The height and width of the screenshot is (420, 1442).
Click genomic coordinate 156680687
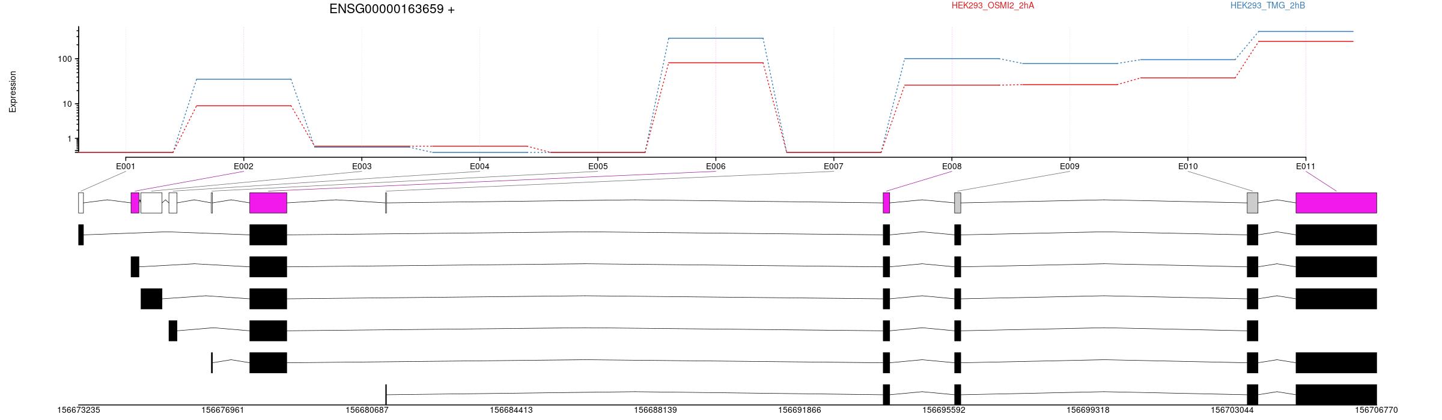[x=367, y=410]
